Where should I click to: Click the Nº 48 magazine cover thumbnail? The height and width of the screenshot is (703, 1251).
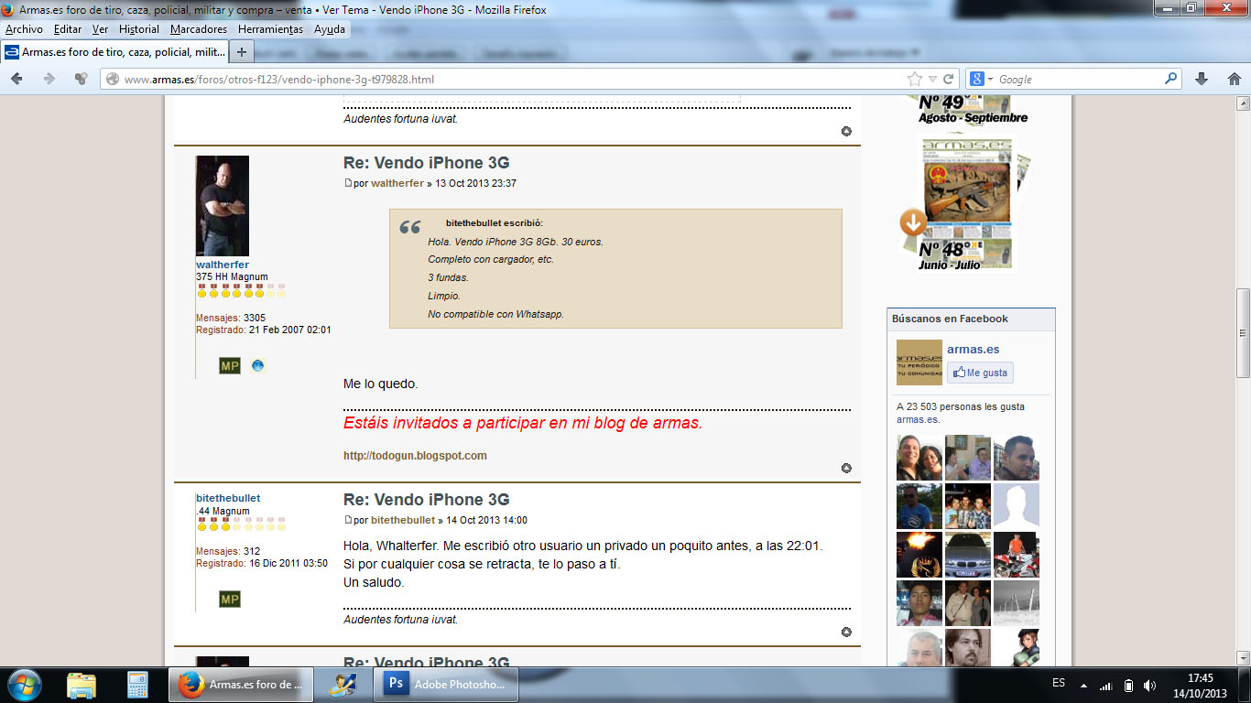pyautogui.click(x=966, y=201)
